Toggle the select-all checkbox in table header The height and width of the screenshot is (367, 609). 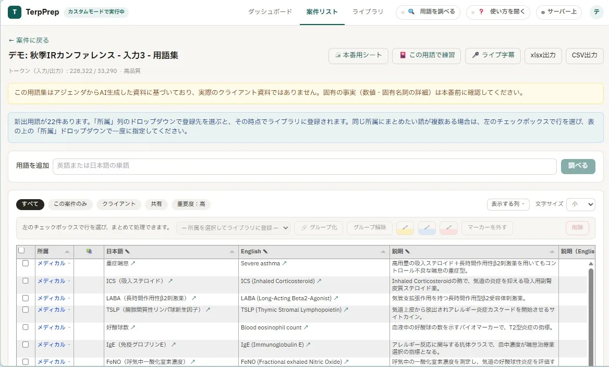pos(21,251)
